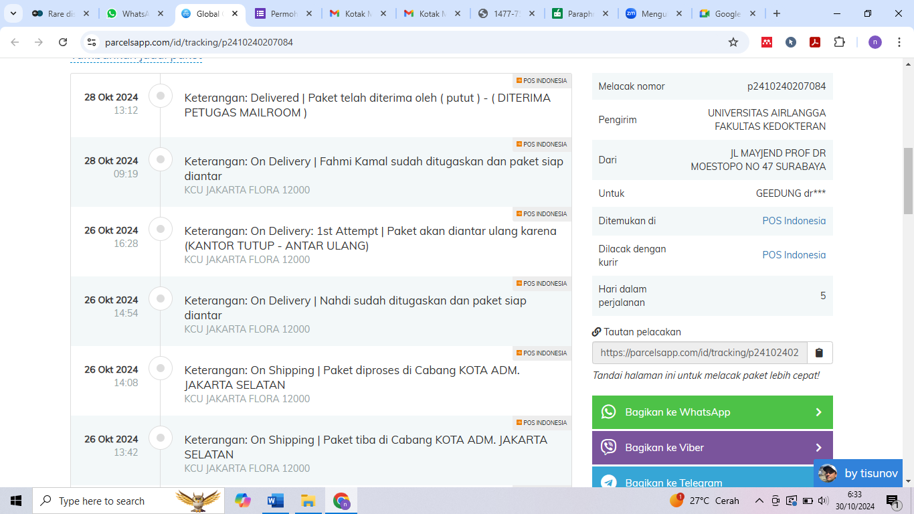Open the Chrome three-dot menu
This screenshot has height=514, width=914.
coord(899,42)
